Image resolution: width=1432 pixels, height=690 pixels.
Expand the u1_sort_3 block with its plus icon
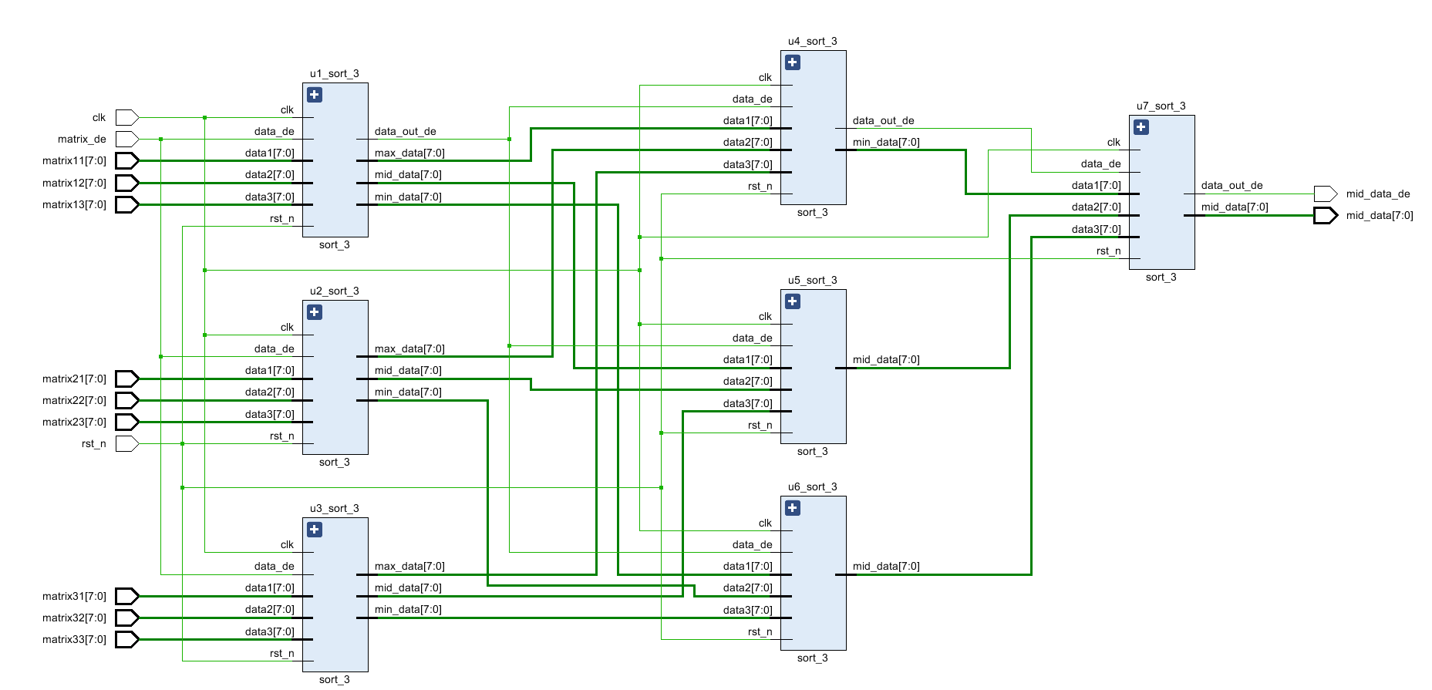click(x=315, y=95)
